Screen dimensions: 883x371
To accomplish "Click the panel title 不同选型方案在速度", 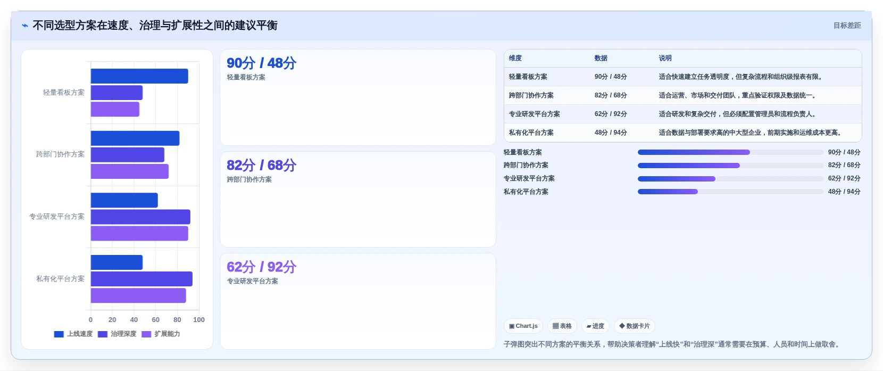I will pyautogui.click(x=155, y=26).
